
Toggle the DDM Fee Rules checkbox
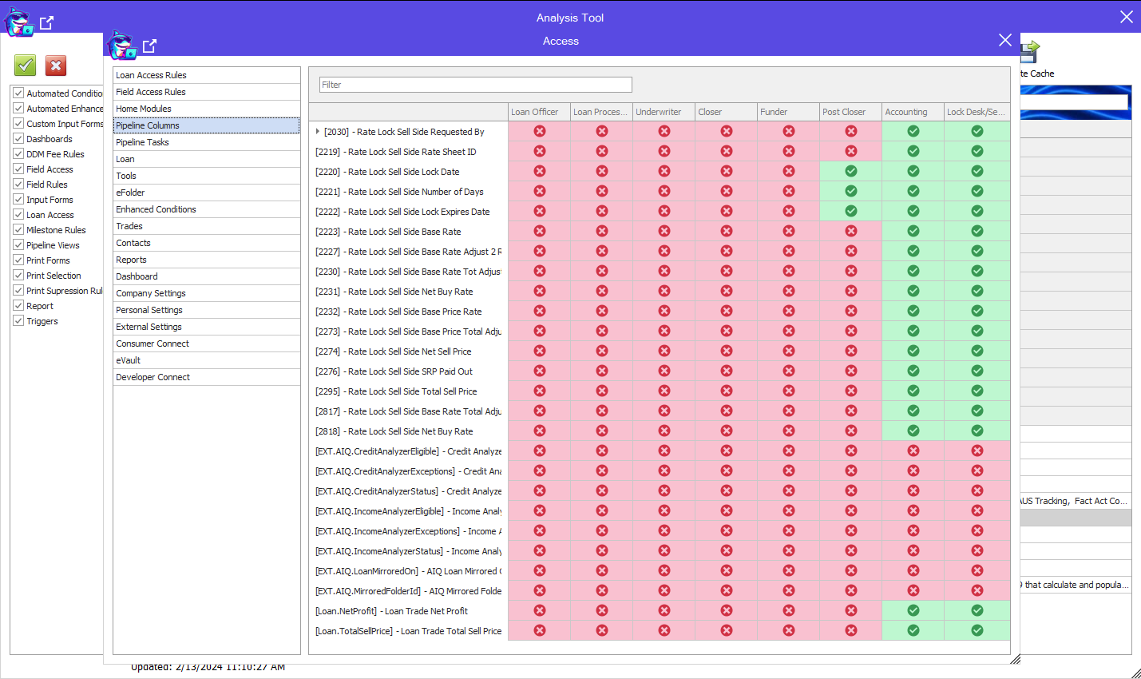pyautogui.click(x=18, y=154)
